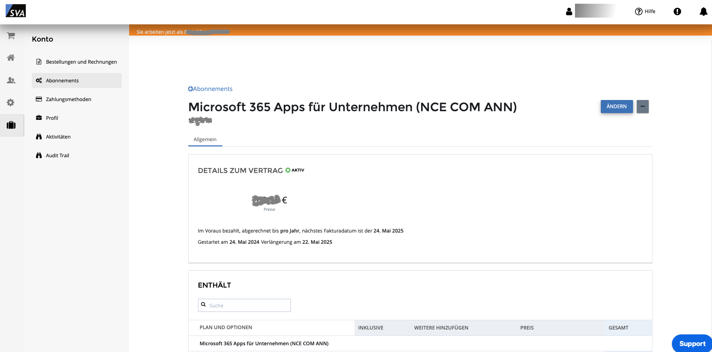712x352 pixels.
Task: Select Abonnements in Konto menu
Action: tap(62, 81)
